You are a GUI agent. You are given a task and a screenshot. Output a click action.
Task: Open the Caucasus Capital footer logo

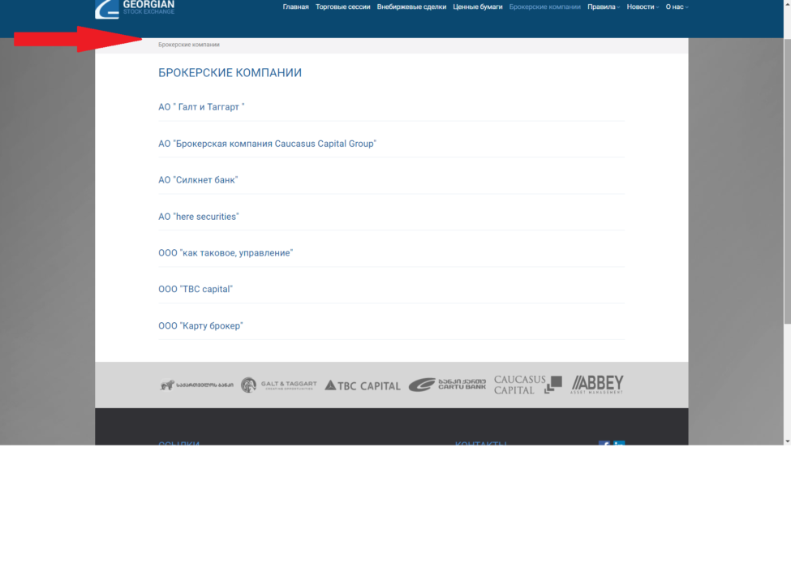coord(527,385)
